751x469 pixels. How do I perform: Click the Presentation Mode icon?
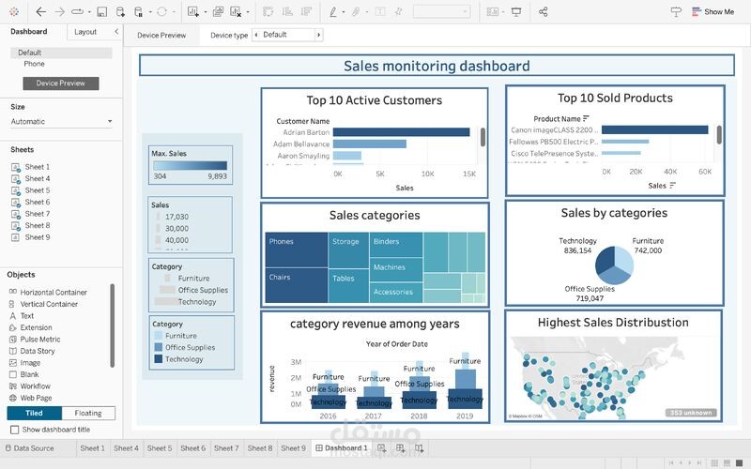[516, 12]
